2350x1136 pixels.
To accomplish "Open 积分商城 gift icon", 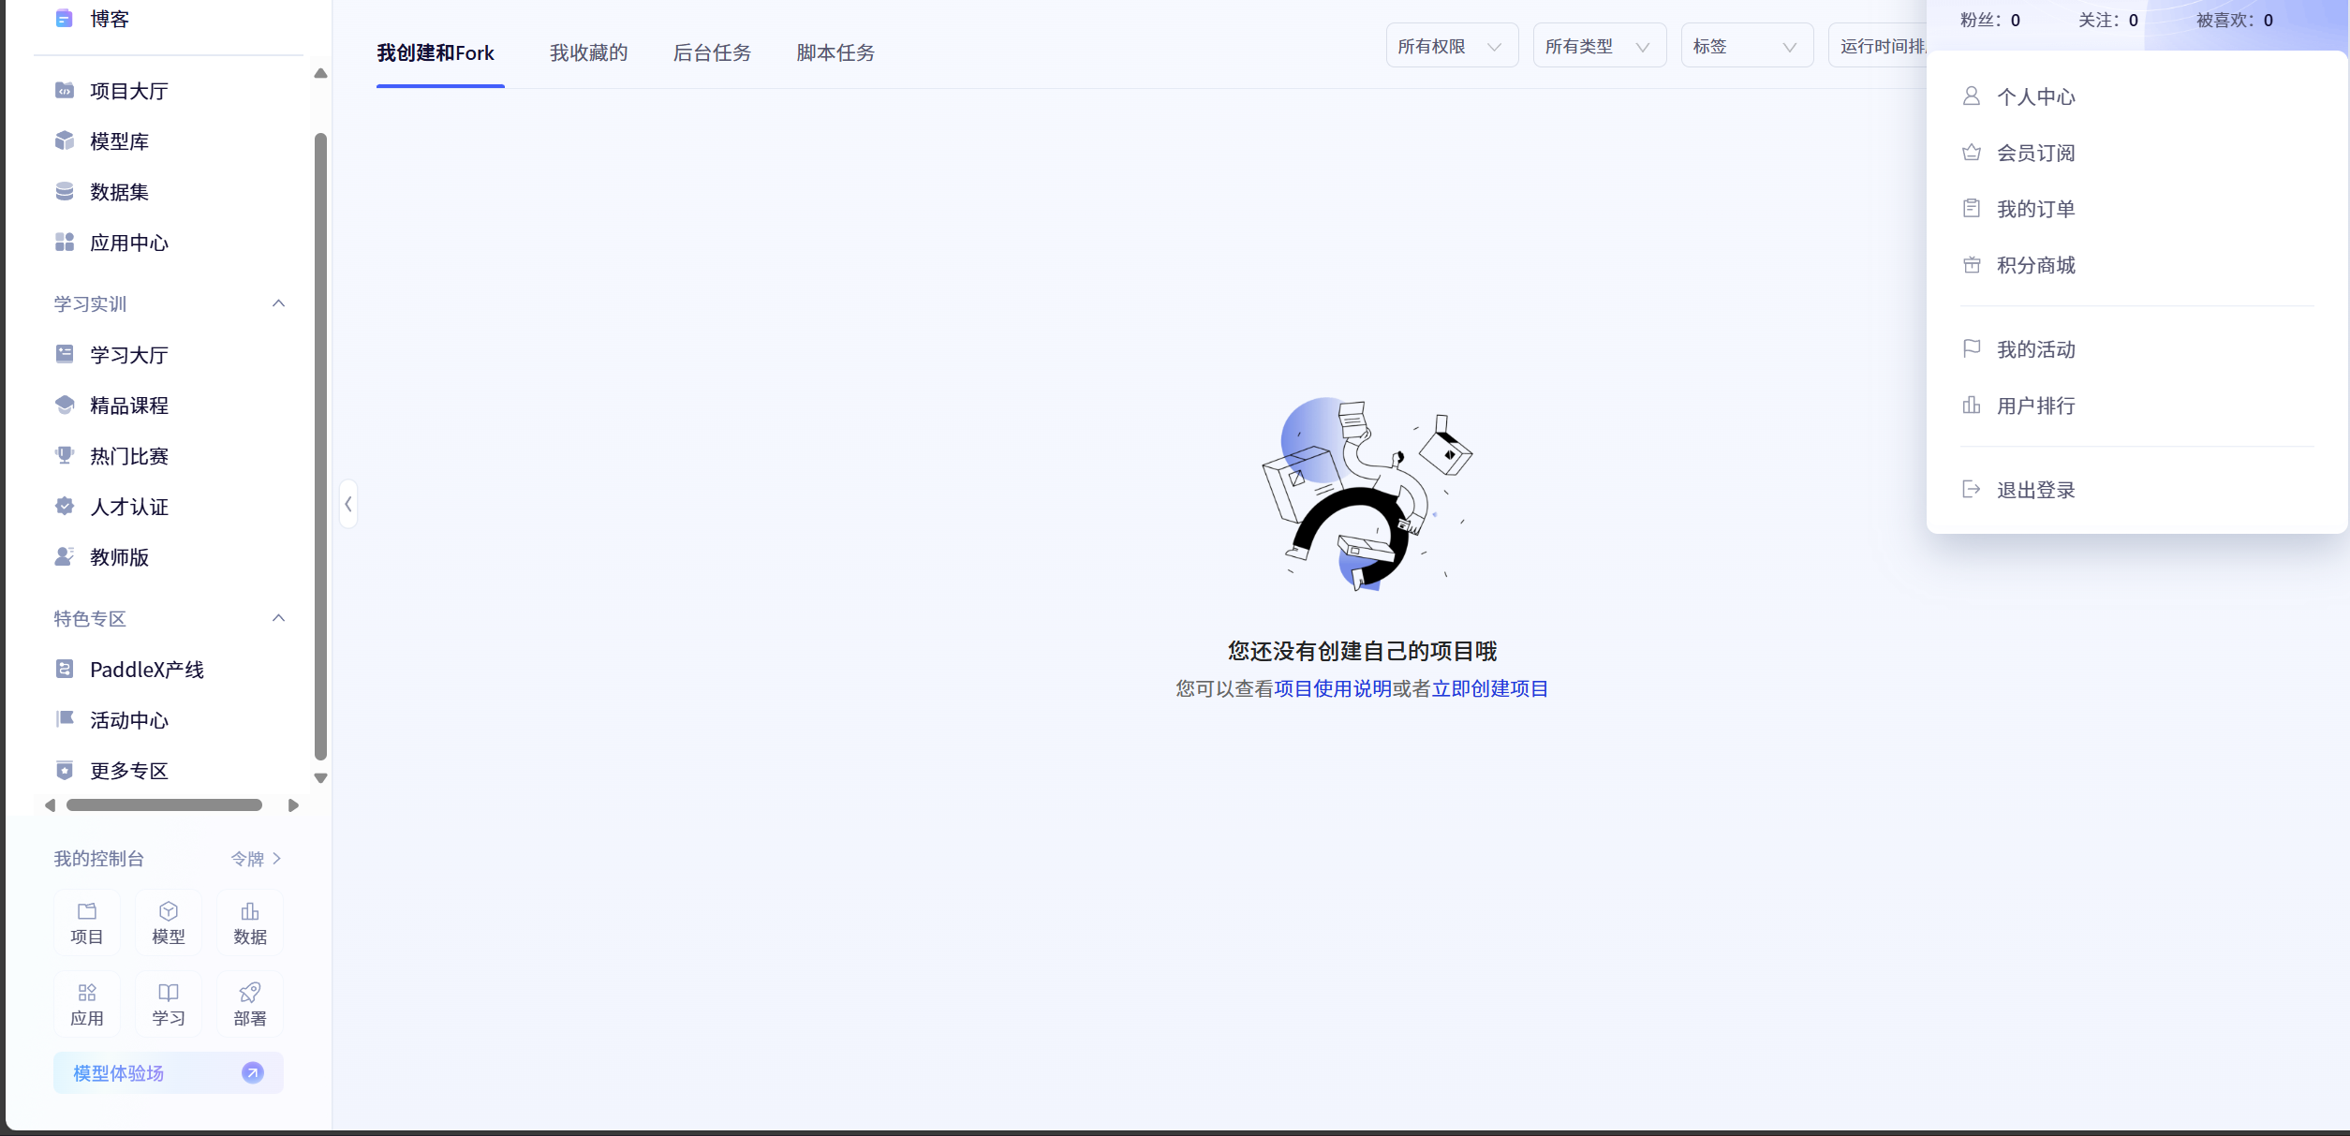I will tap(1972, 265).
